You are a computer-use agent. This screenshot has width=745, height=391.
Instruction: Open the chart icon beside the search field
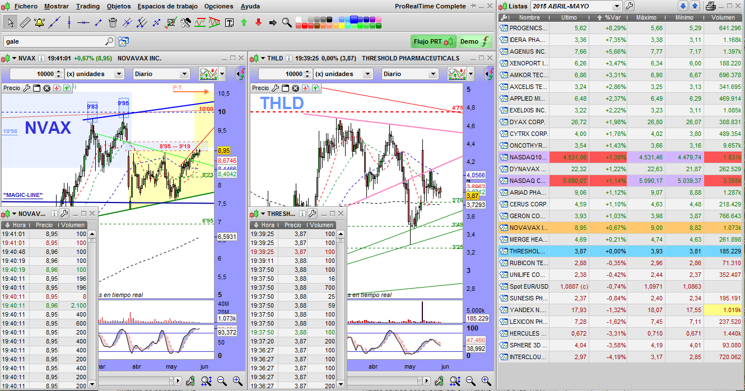[123, 41]
